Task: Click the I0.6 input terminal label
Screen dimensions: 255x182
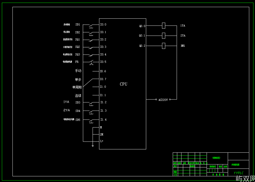Action: [x=103, y=71]
